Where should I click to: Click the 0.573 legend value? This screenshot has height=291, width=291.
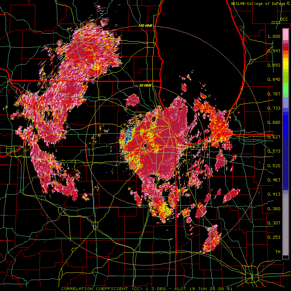[274, 151]
